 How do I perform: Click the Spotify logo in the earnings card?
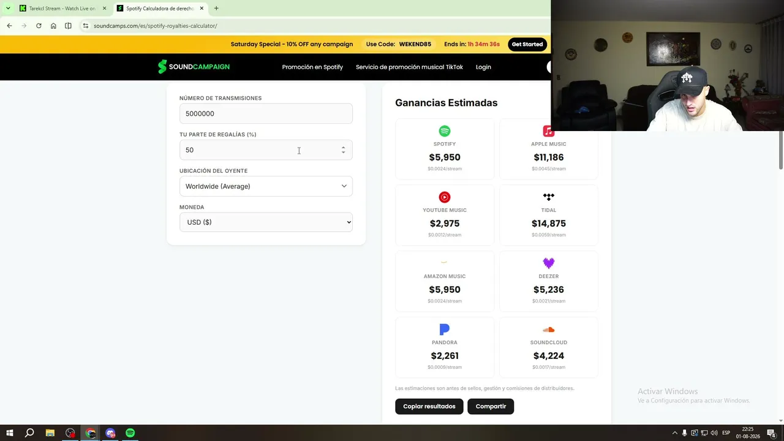pos(445,131)
